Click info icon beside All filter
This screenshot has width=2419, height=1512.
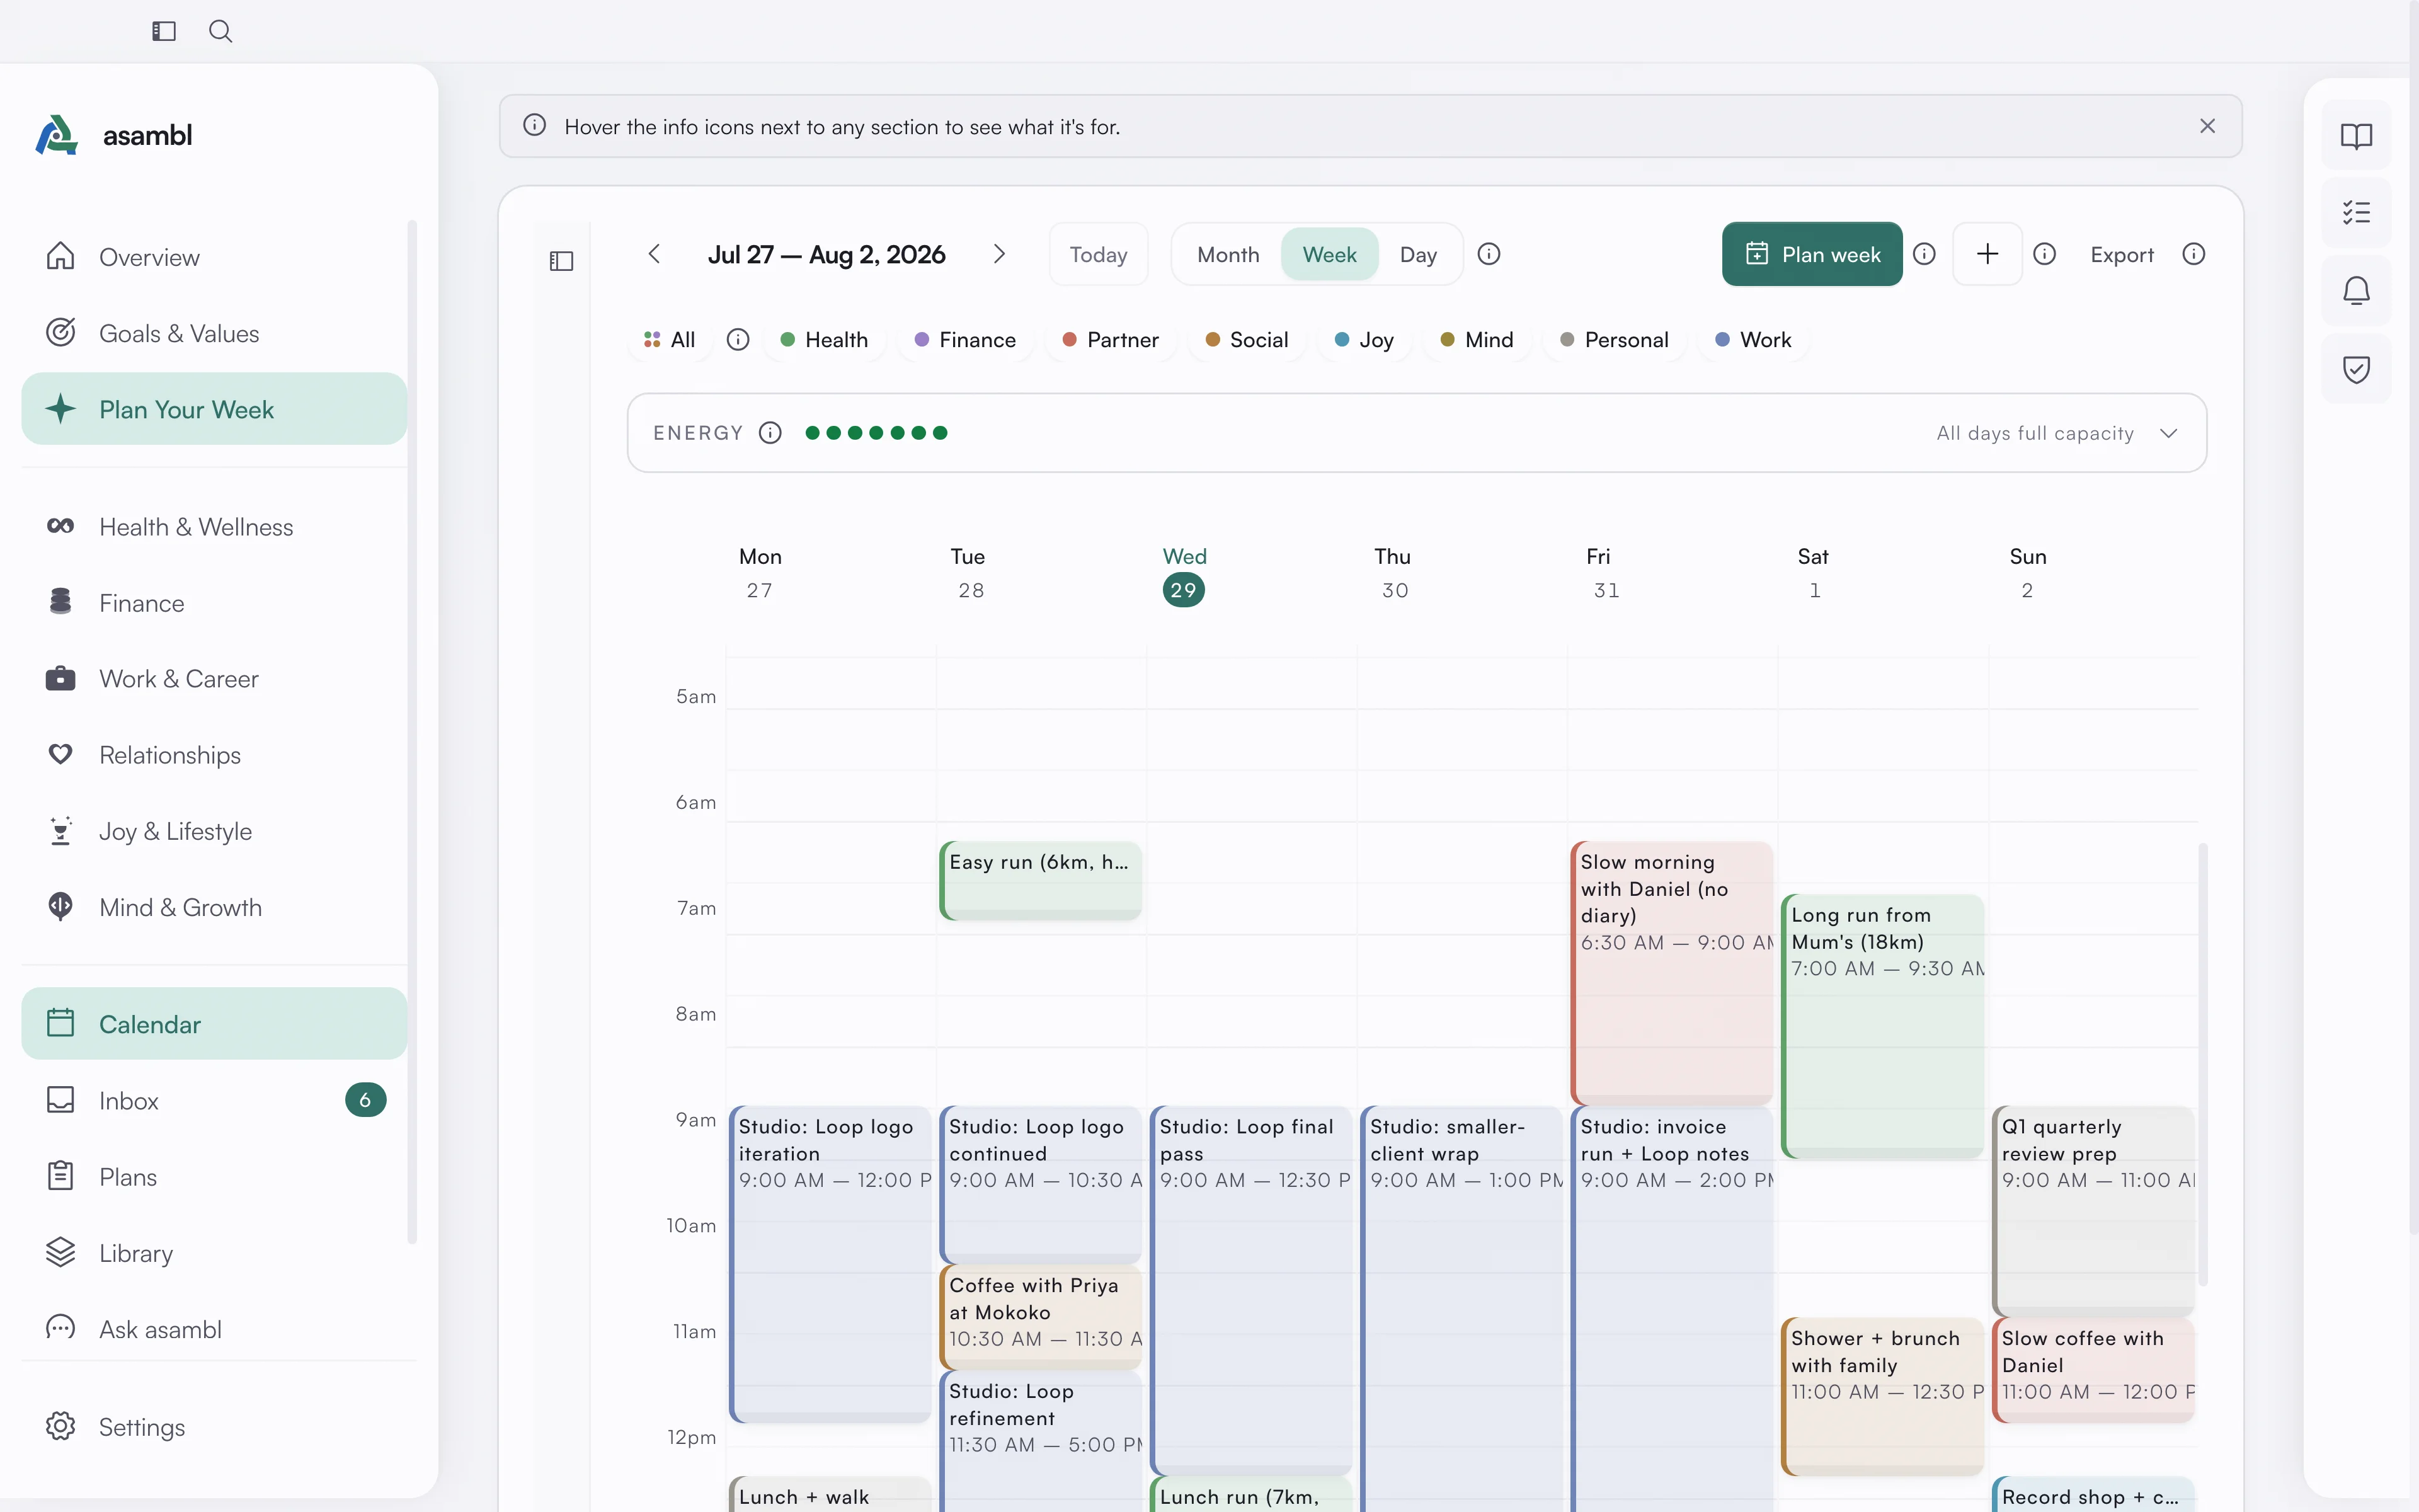[x=738, y=340]
